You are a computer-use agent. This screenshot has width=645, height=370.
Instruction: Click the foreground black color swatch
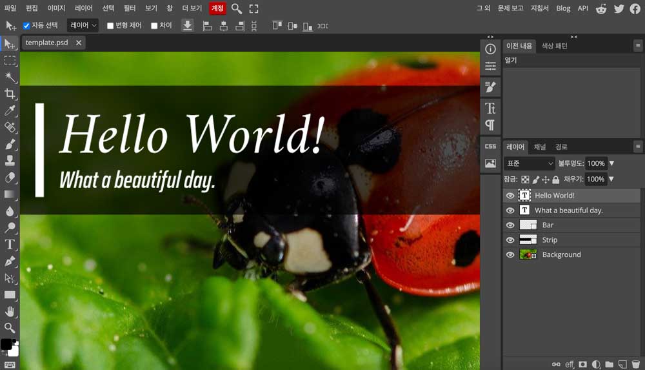(6, 344)
